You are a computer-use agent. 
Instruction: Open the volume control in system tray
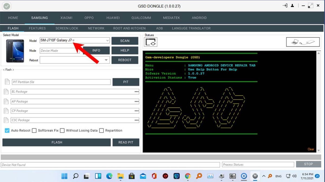(294, 176)
